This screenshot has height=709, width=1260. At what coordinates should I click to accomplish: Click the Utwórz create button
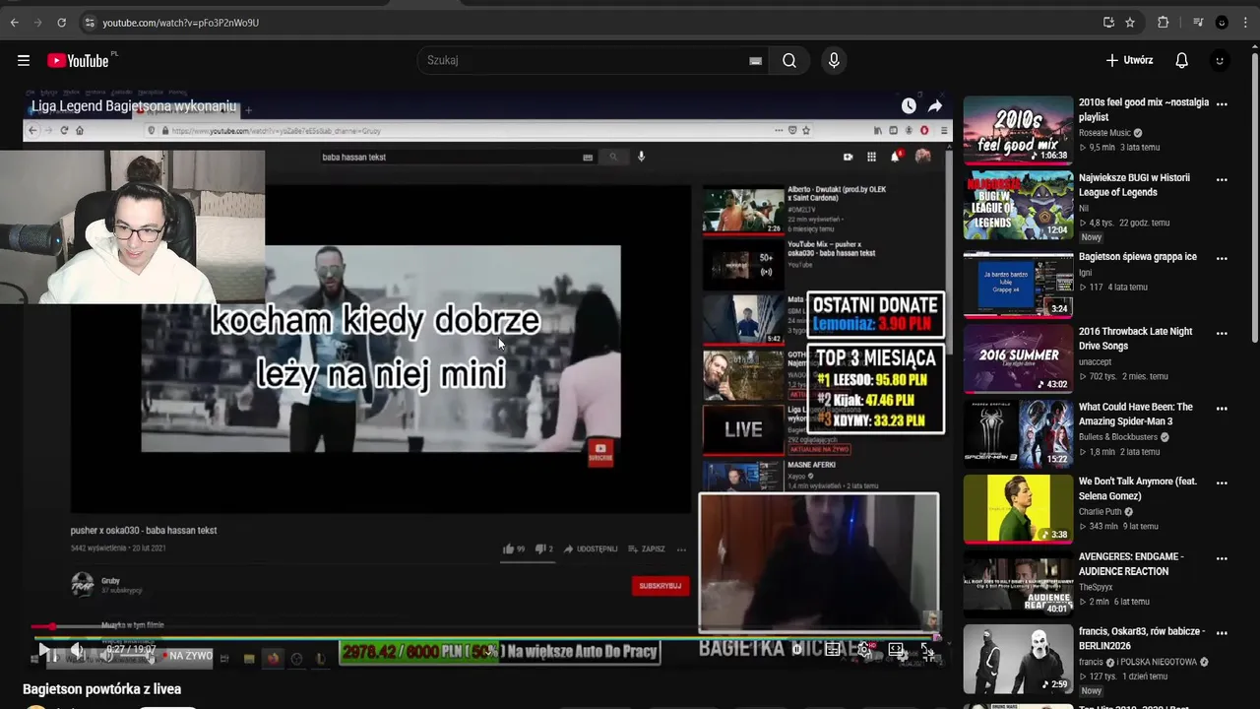(1129, 61)
